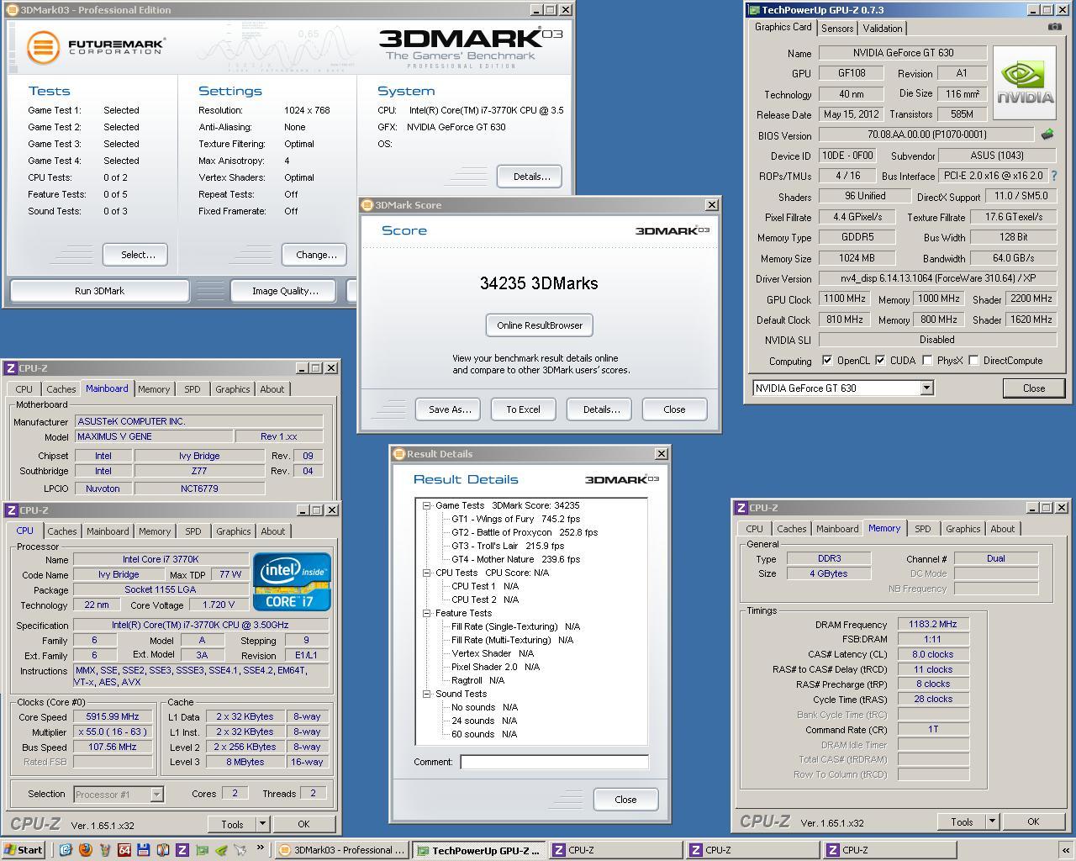
Task: Collapse the Game Tests tree node
Action: coord(426,505)
